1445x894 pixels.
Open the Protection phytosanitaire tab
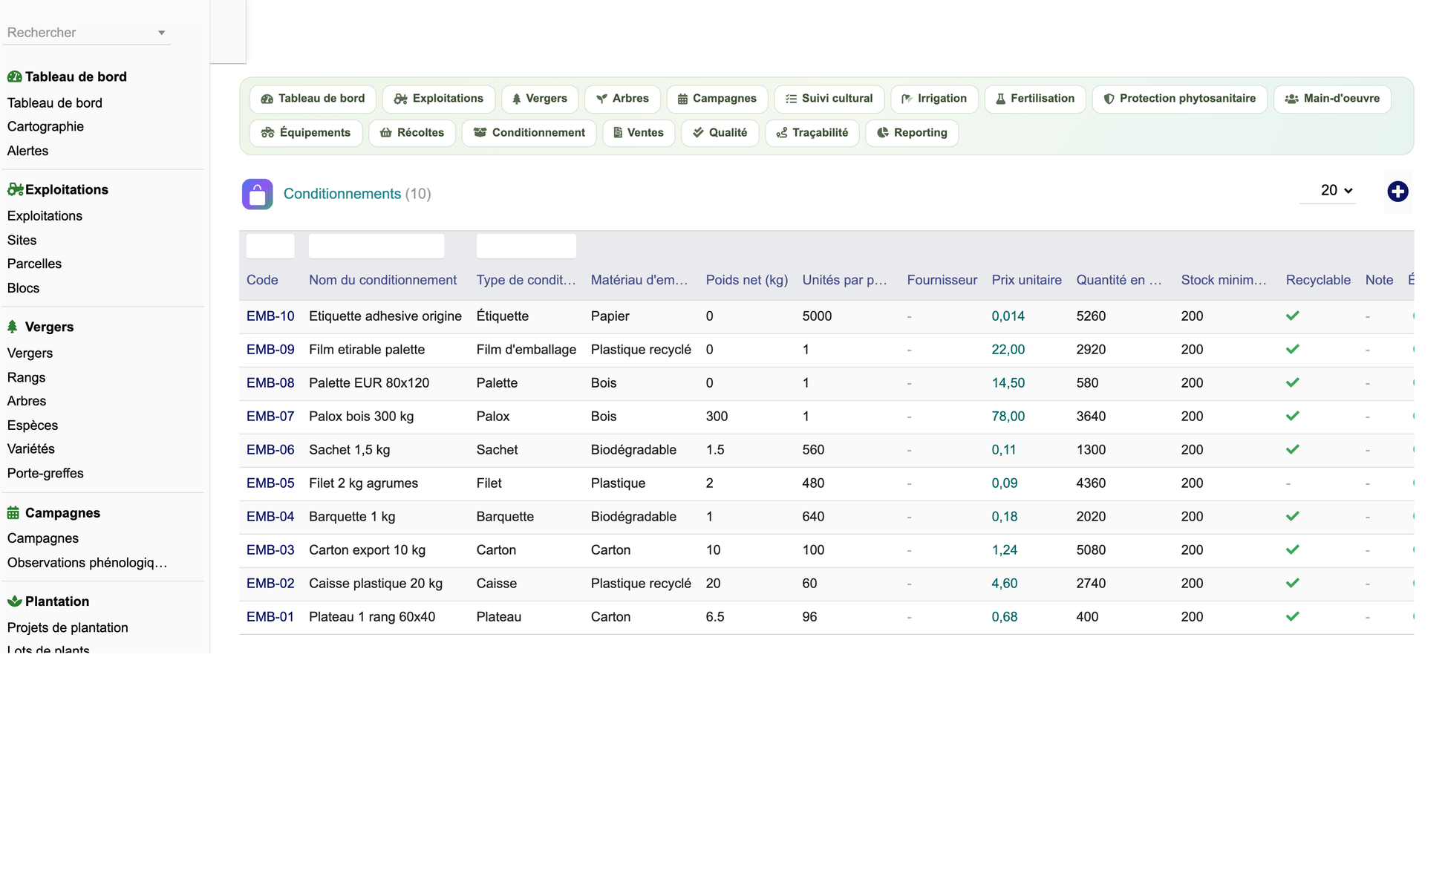[x=1179, y=99]
